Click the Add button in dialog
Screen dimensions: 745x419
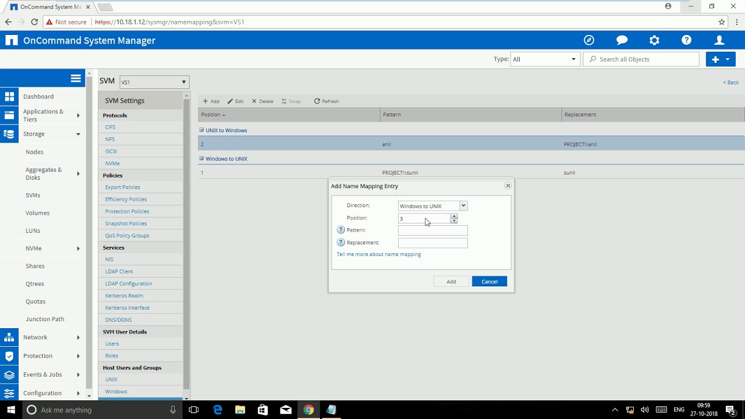tap(451, 282)
